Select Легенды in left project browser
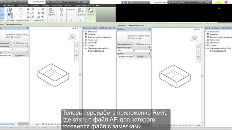232x130 pixels. click(x=91, y=34)
